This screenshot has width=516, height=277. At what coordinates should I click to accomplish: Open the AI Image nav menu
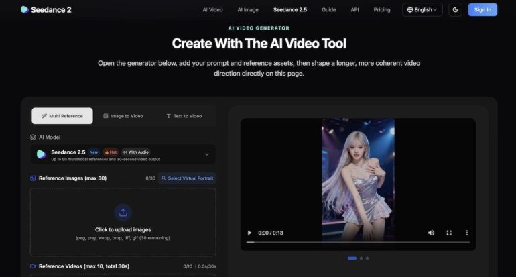[x=248, y=10]
